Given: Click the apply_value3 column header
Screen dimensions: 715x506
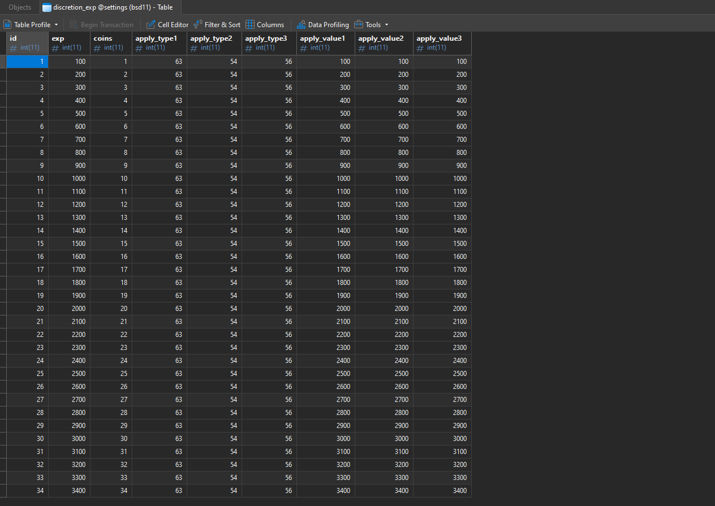Looking at the screenshot, I should [x=442, y=43].
